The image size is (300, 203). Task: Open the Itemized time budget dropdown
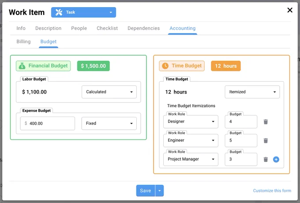252,92
